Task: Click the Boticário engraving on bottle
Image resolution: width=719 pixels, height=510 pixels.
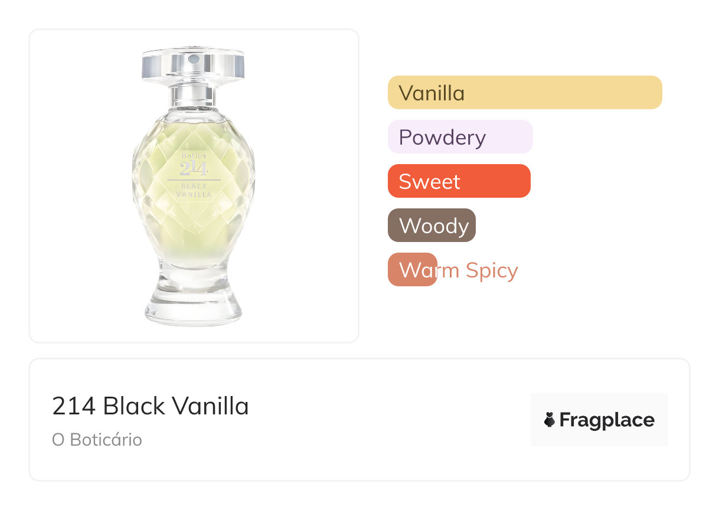Action: point(194,155)
